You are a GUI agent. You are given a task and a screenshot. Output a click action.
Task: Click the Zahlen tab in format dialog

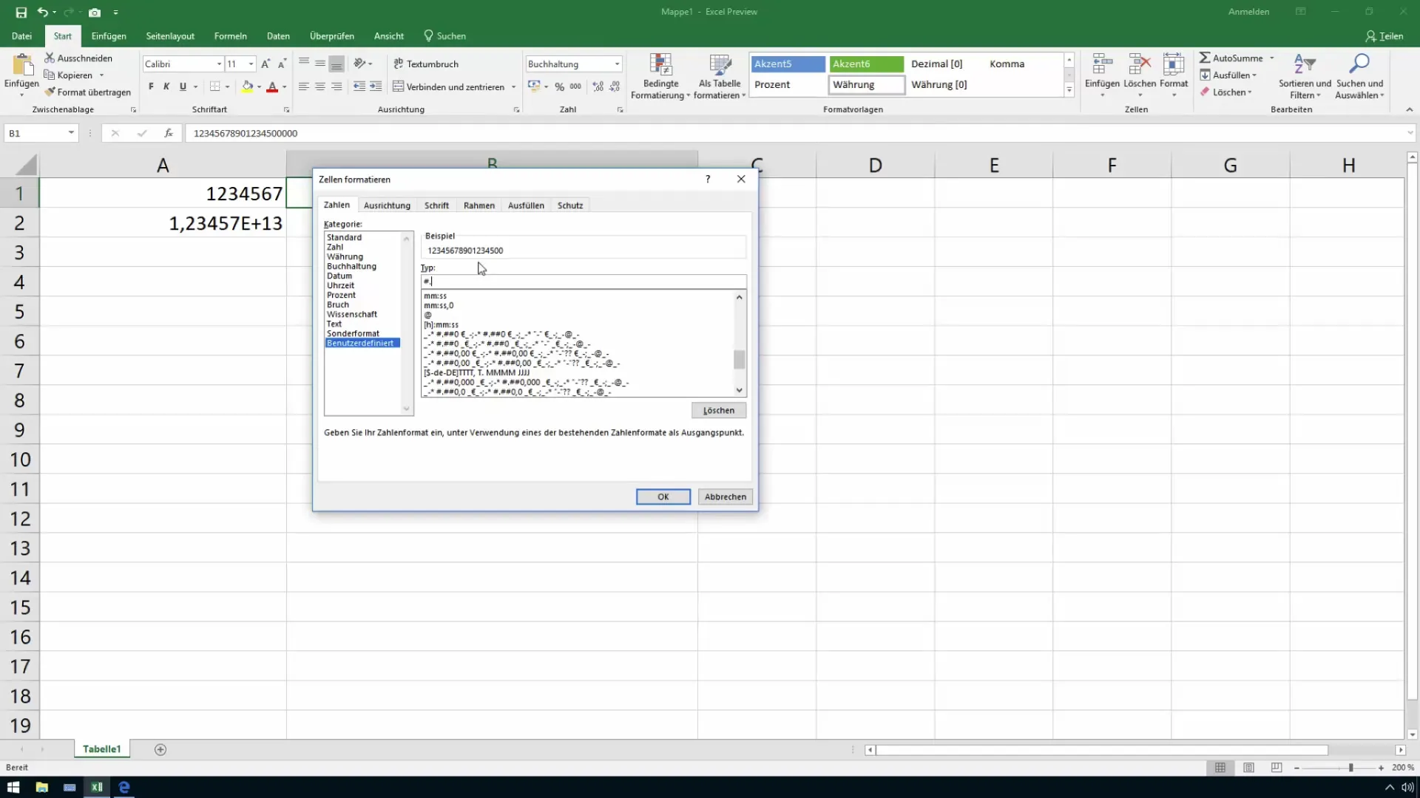(x=337, y=205)
